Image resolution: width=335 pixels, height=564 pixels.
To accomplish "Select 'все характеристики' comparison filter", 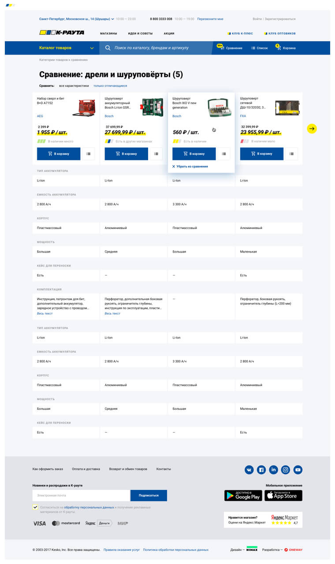I will pyautogui.click(x=74, y=86).
